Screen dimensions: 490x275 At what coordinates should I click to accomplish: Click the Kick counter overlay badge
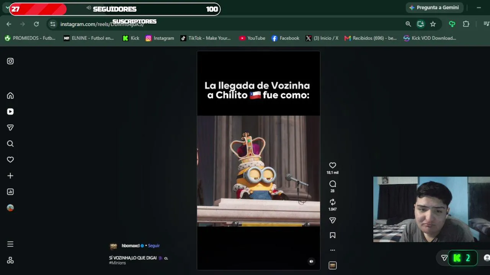click(463, 258)
